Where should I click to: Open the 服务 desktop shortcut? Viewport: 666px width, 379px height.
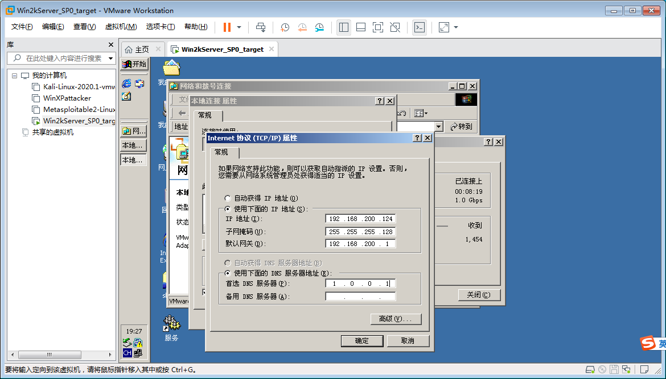[171, 328]
